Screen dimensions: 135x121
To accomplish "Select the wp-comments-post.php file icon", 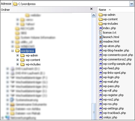I will 101,55.
